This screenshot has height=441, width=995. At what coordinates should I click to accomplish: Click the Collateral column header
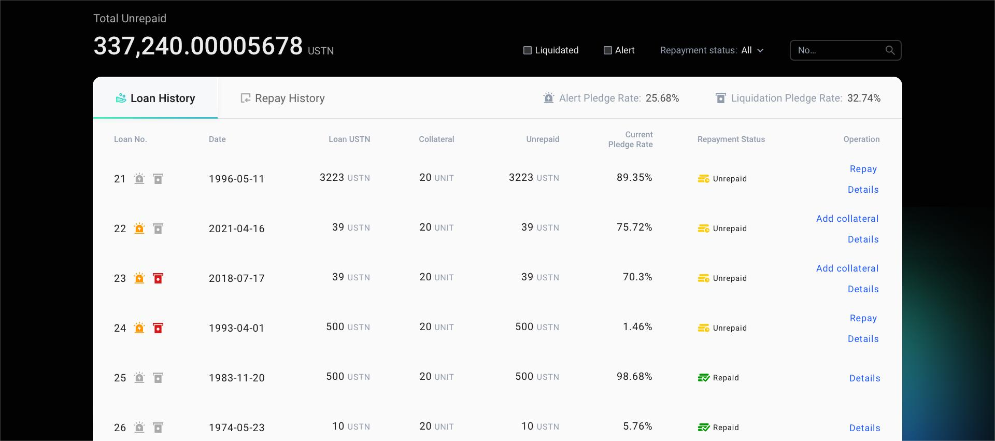coord(436,139)
